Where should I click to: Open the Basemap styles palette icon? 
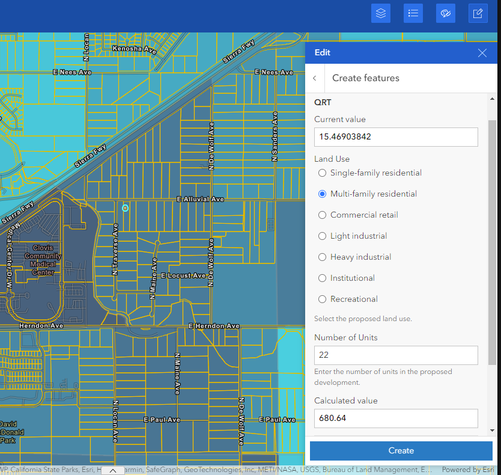click(x=445, y=13)
